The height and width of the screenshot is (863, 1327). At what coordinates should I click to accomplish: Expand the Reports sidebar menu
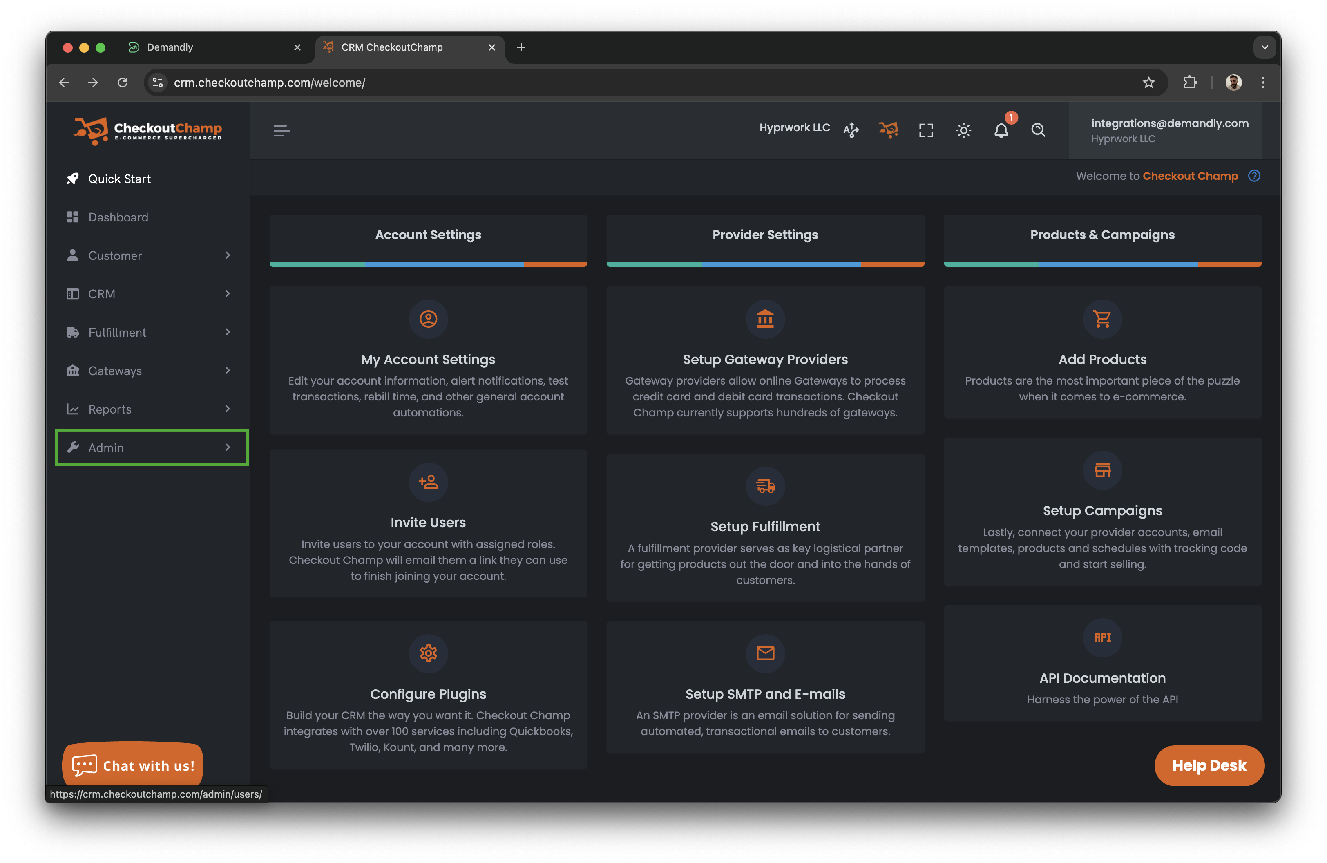pos(148,409)
